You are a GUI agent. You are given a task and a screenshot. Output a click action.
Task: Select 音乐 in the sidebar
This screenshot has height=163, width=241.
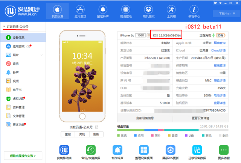point(23,63)
